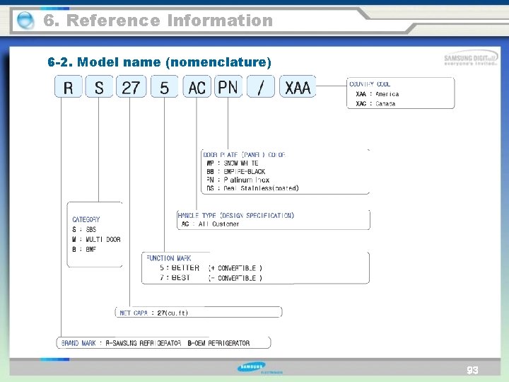This screenshot has width=509, height=382.
Task: Click the page number 93
Action: (x=473, y=370)
